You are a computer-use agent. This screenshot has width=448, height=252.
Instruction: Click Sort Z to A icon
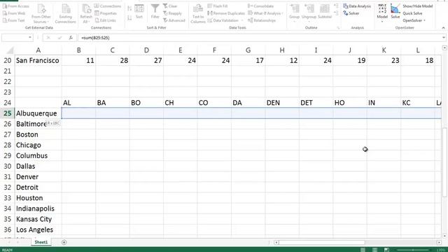[129, 18]
